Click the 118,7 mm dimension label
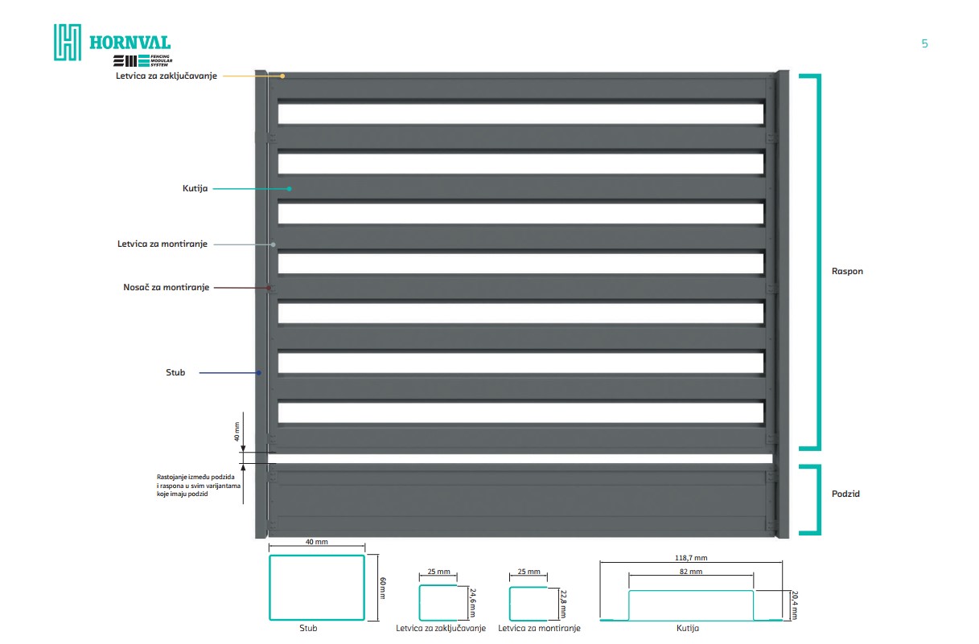Viewport: 979px width, 644px height. 691,557
